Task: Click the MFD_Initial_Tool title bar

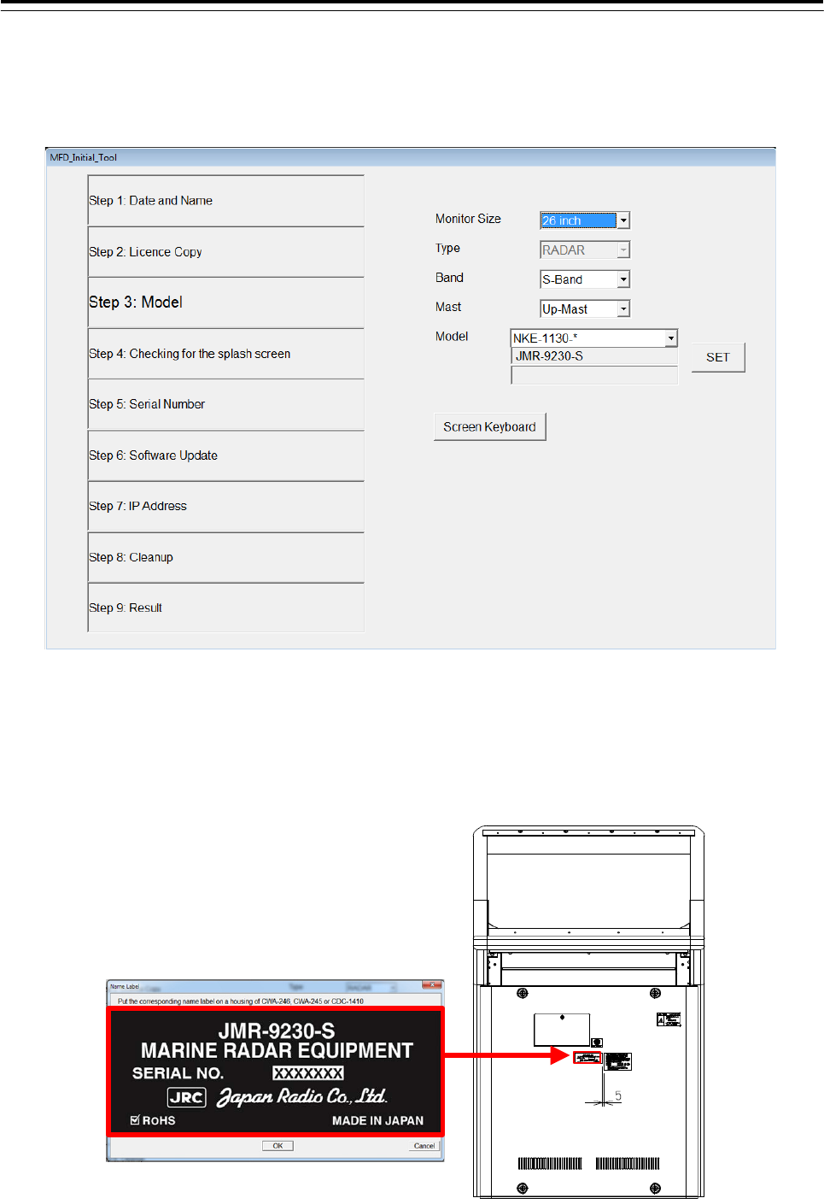Action: tap(411, 157)
